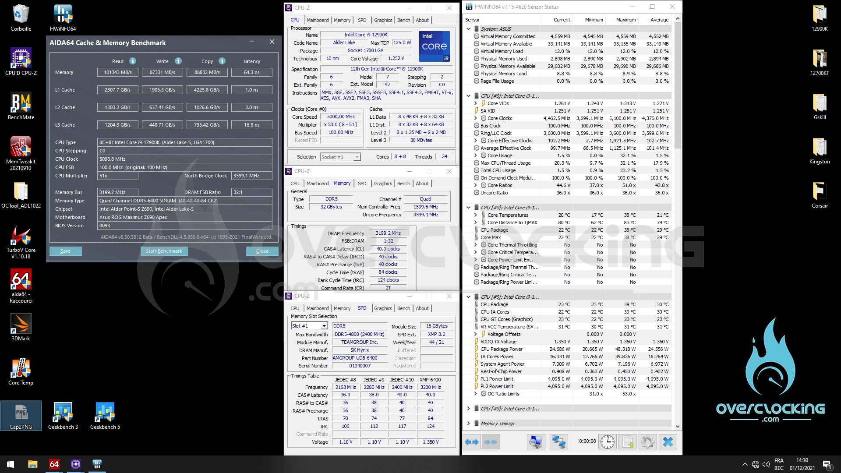Select the Gskill folder on desktop

(x=820, y=106)
